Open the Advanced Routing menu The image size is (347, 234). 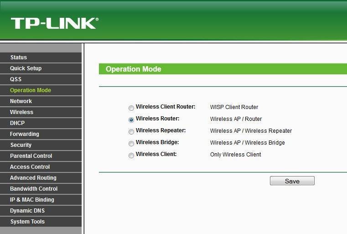tap(41, 178)
